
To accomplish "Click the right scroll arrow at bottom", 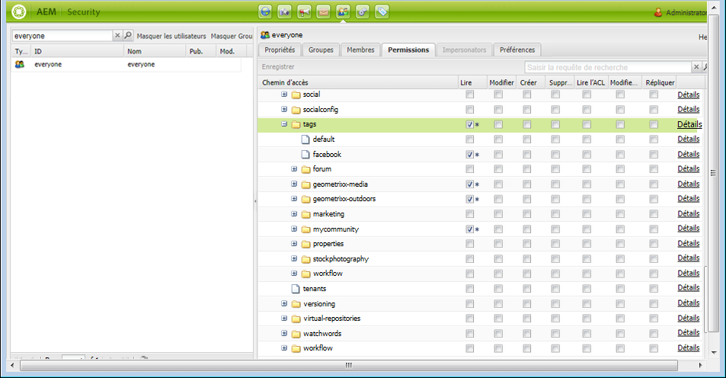I will pyautogui.click(x=701, y=366).
